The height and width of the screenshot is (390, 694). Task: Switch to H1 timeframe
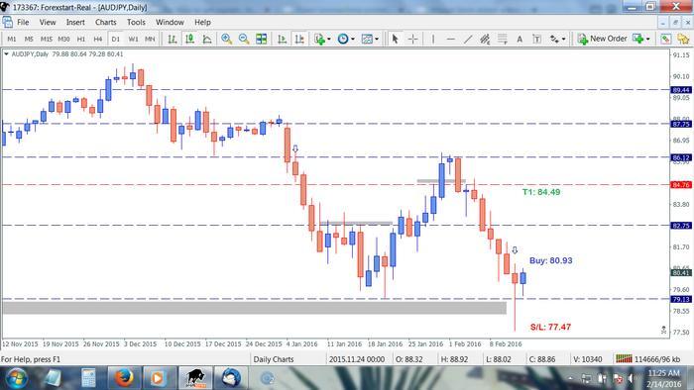81,39
